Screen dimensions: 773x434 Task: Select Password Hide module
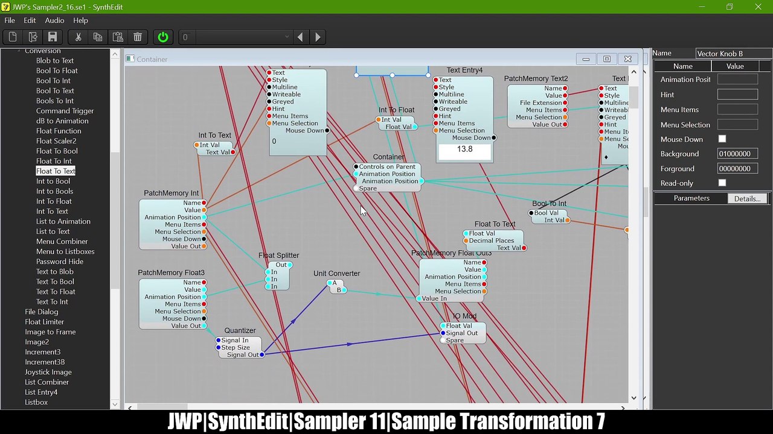tap(60, 262)
